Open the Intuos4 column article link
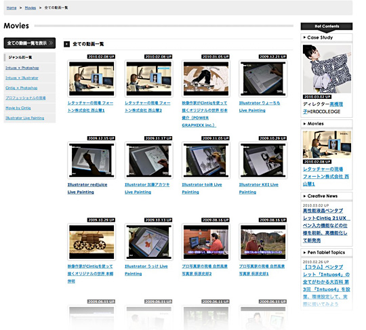 click(326, 285)
